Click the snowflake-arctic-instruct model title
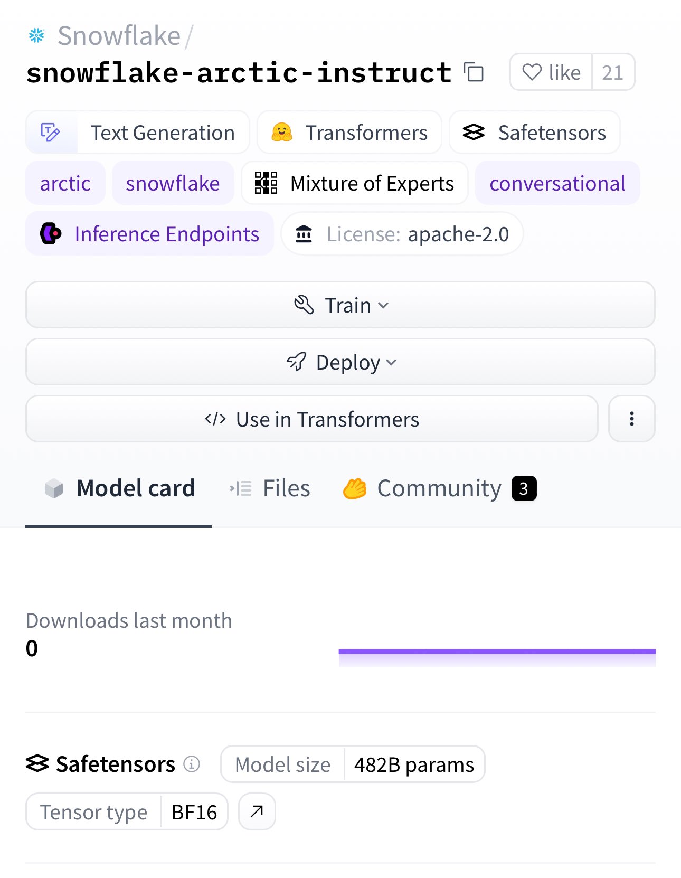Image resolution: width=681 pixels, height=878 pixels. [239, 72]
